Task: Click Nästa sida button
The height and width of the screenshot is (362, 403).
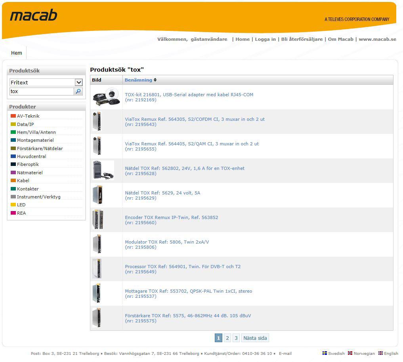Action: [255, 338]
